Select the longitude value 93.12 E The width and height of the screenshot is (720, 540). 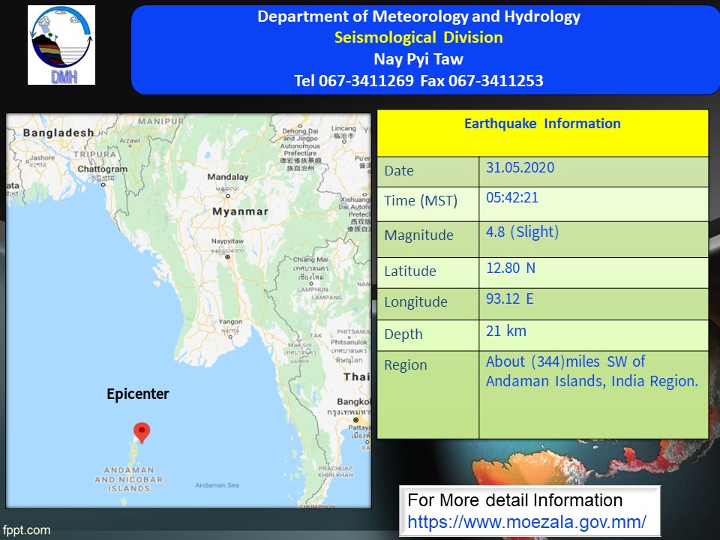pos(510,299)
